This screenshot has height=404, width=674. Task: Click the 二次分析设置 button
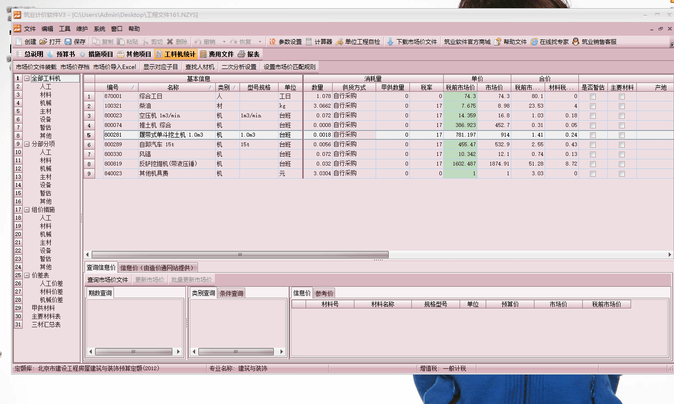[239, 67]
